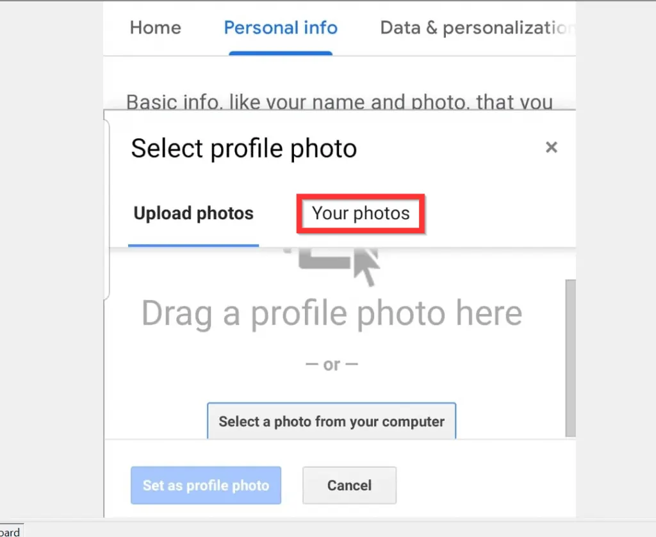Go to the Personal info tab

(281, 28)
